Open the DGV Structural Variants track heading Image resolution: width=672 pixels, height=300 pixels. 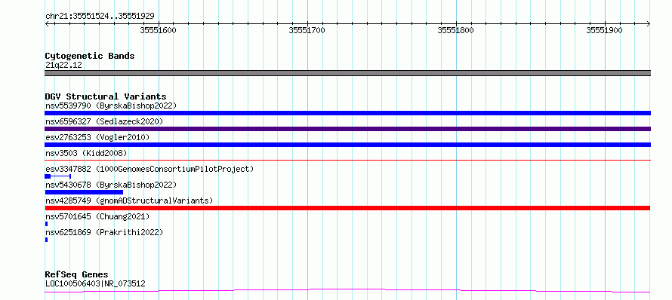(x=106, y=96)
